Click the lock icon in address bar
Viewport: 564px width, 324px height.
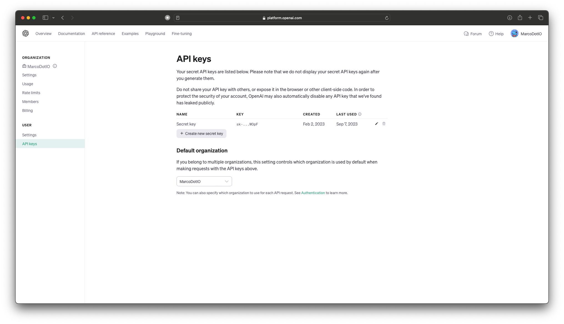[x=264, y=18]
